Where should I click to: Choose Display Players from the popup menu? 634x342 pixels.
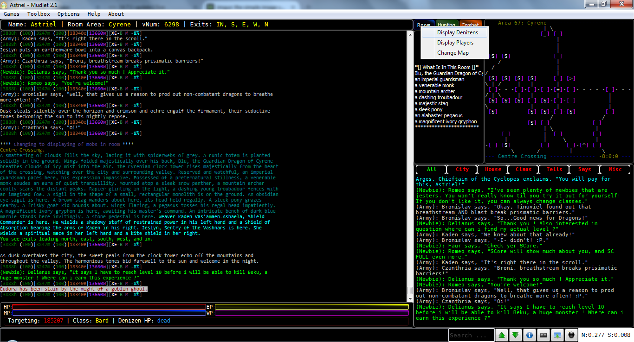tap(455, 43)
